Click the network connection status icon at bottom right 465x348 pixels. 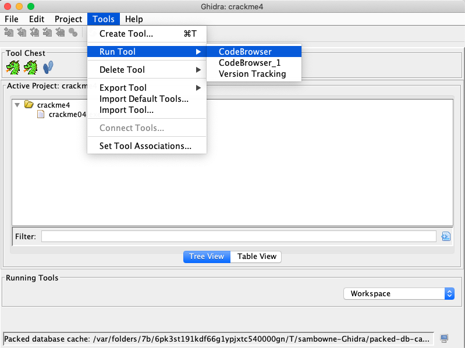pos(444,338)
